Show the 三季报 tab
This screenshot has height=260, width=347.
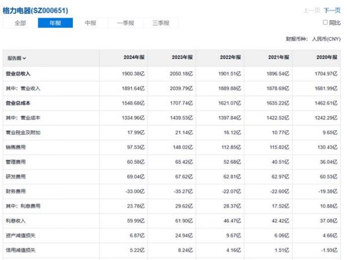pyautogui.click(x=161, y=23)
